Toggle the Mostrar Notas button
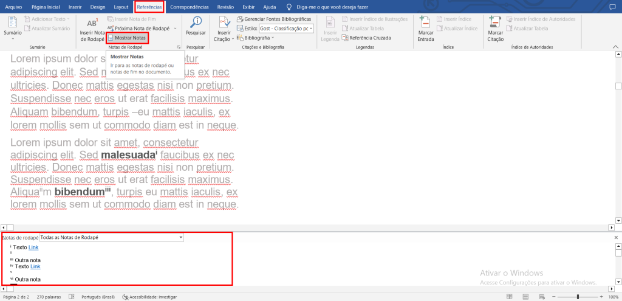 (127, 38)
